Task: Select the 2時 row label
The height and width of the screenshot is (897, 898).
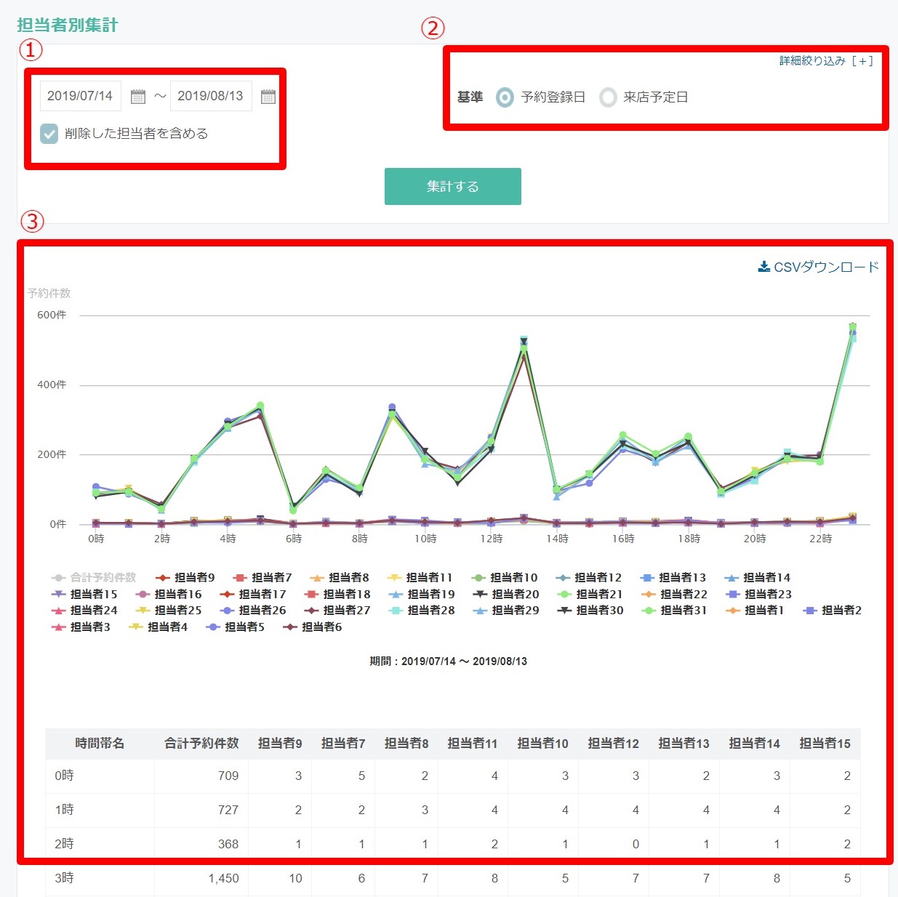Action: click(64, 844)
